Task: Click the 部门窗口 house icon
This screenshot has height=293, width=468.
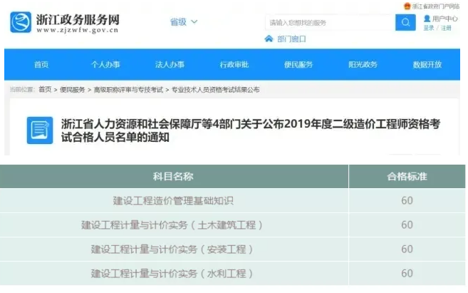Action: (x=269, y=38)
